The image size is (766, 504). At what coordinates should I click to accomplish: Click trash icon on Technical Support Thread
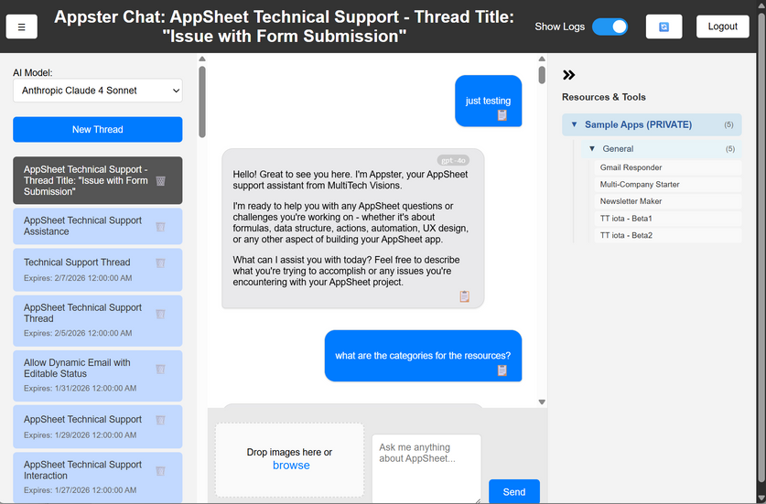click(x=160, y=263)
